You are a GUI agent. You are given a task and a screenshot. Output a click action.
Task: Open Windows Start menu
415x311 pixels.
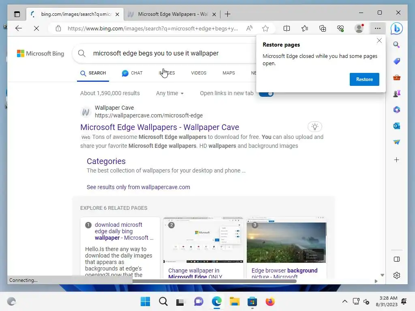(145, 301)
